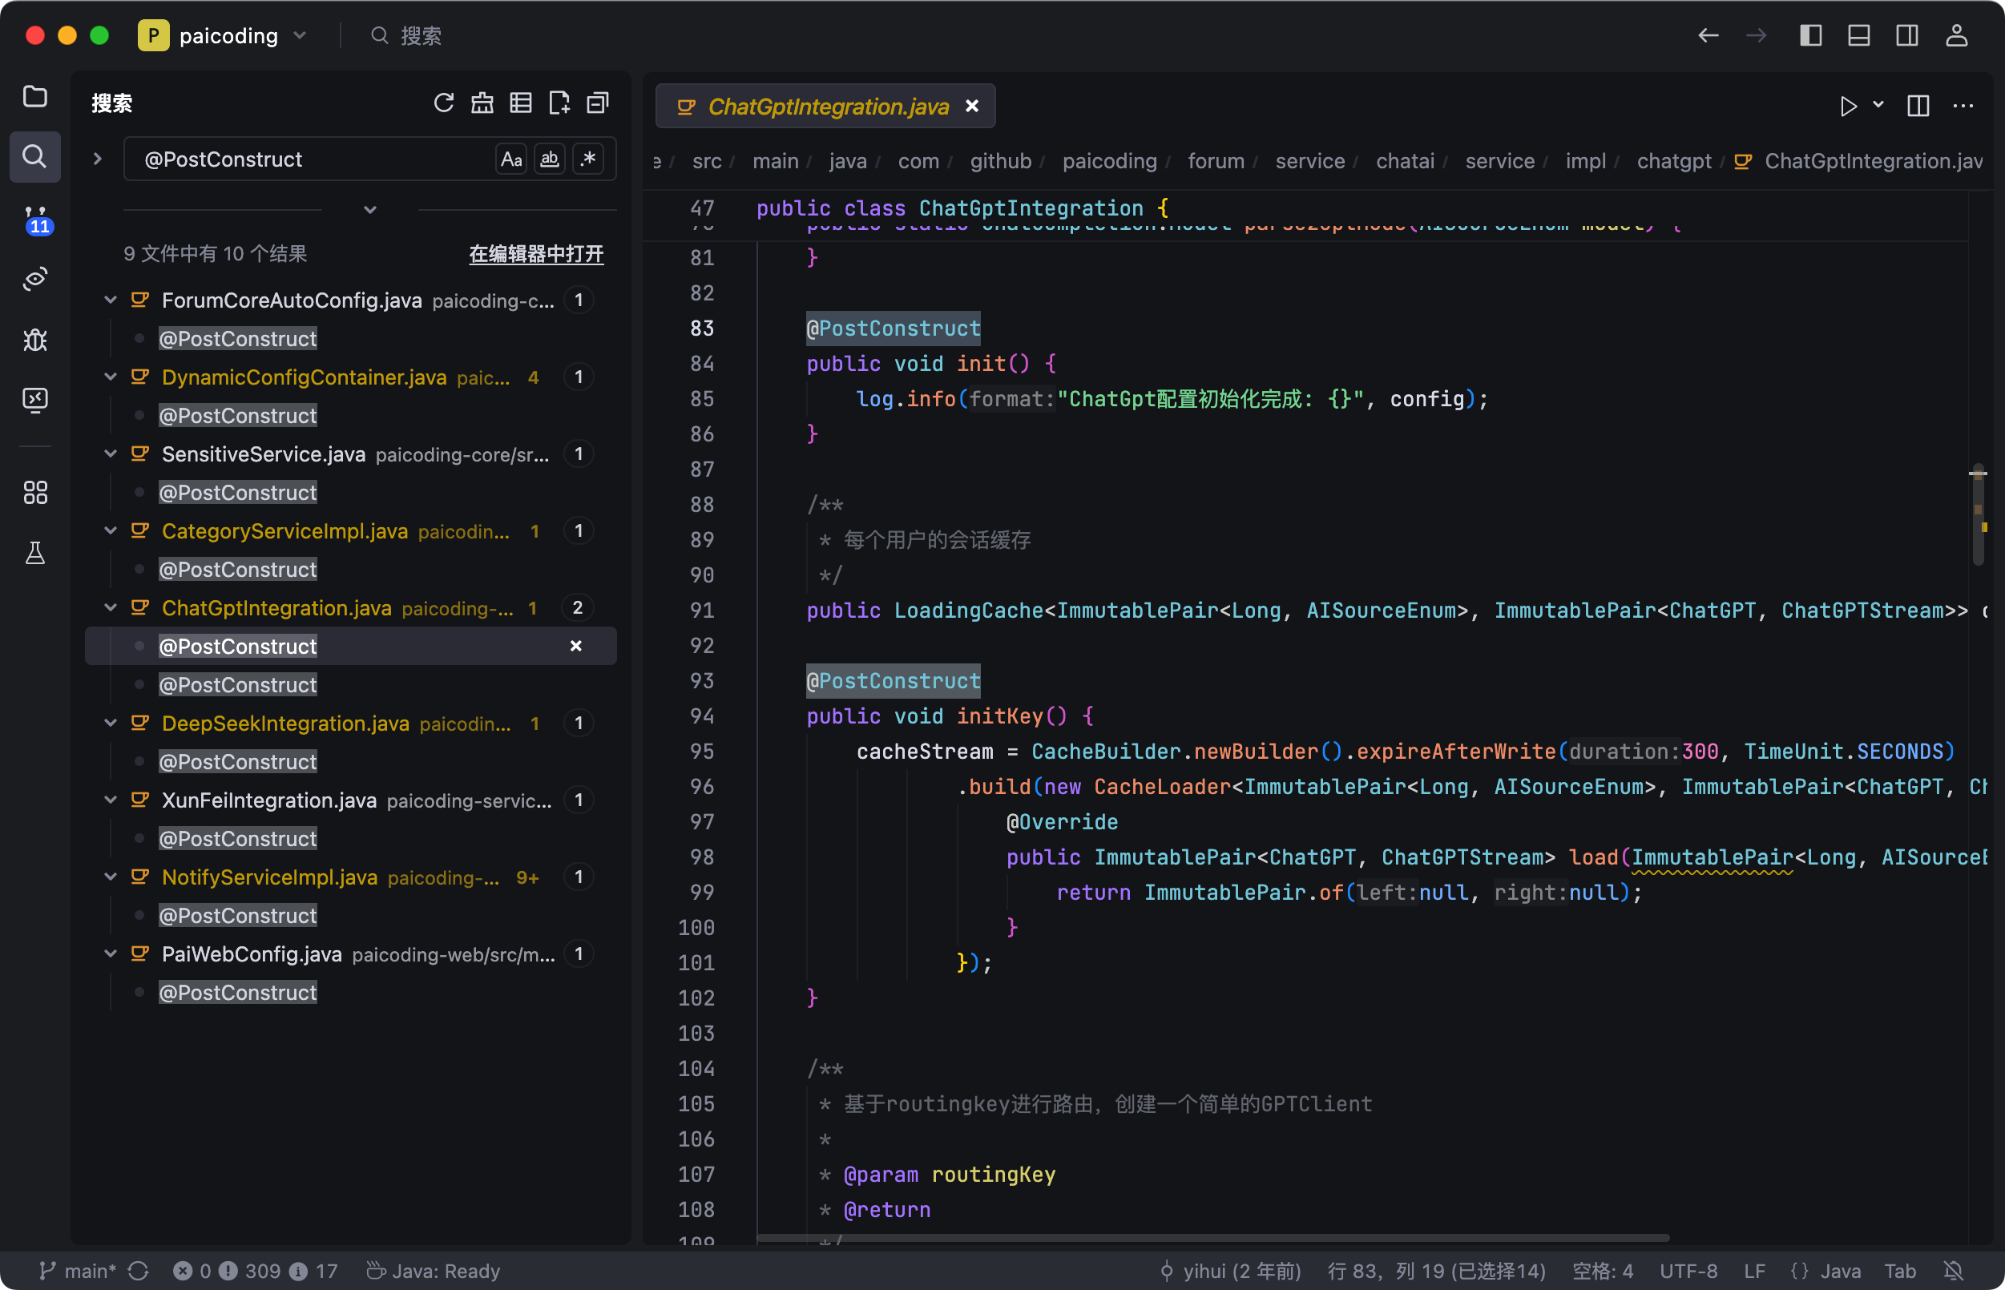Click the main* git branch button
Image resolution: width=2005 pixels, height=1290 pixels.
(79, 1271)
